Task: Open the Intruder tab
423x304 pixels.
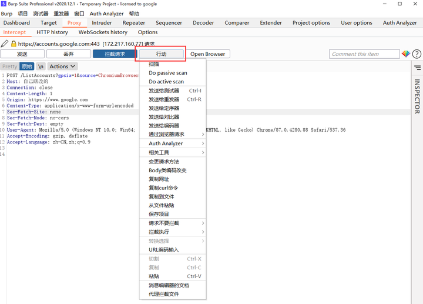Action: click(102, 23)
